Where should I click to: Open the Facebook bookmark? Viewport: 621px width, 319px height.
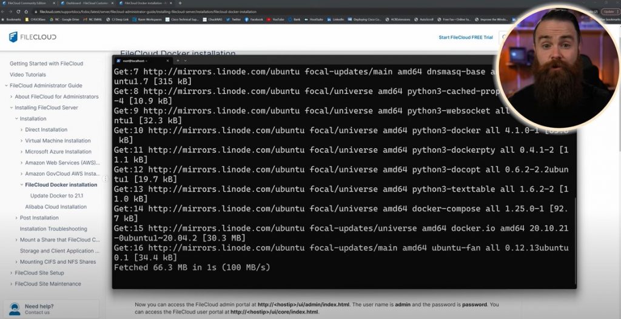[x=253, y=19]
